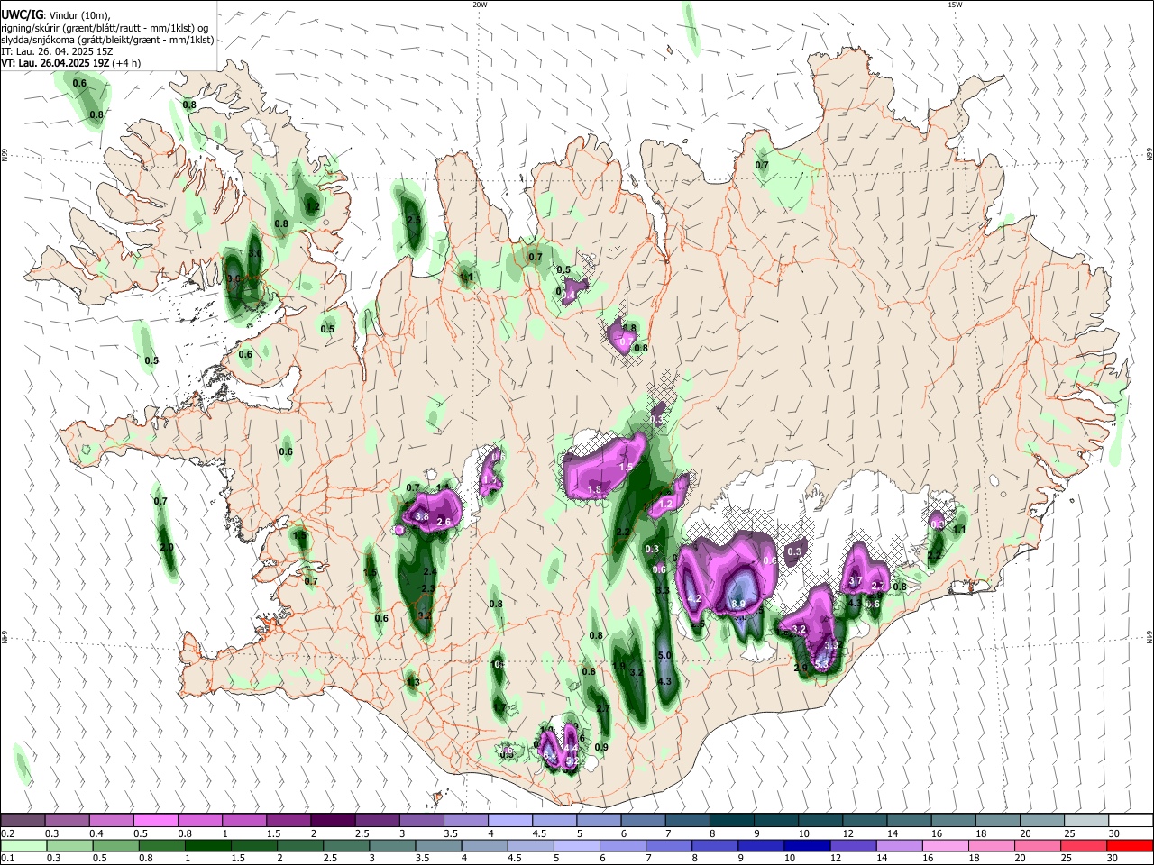Click the '8.9' precipitation value on the map
The width and height of the screenshot is (1154, 865).
[x=737, y=605]
